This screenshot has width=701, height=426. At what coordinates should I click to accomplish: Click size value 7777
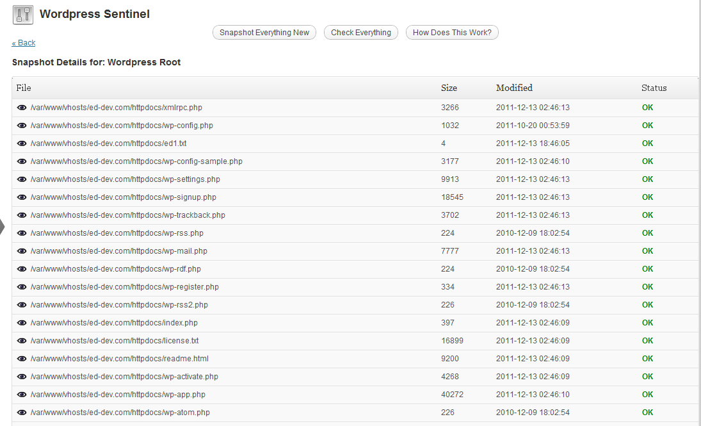tap(450, 251)
